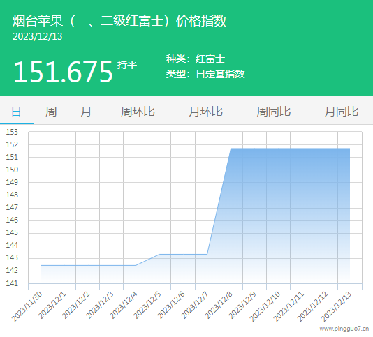This screenshot has height=337, width=373.
Task: Switch to the 月 monthly tab
Action: coord(86,112)
